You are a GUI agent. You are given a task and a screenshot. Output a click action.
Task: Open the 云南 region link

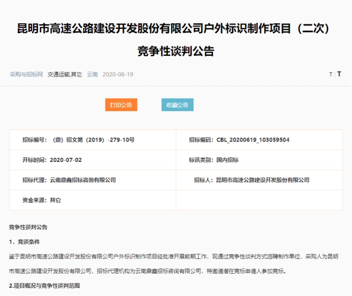[92, 74]
